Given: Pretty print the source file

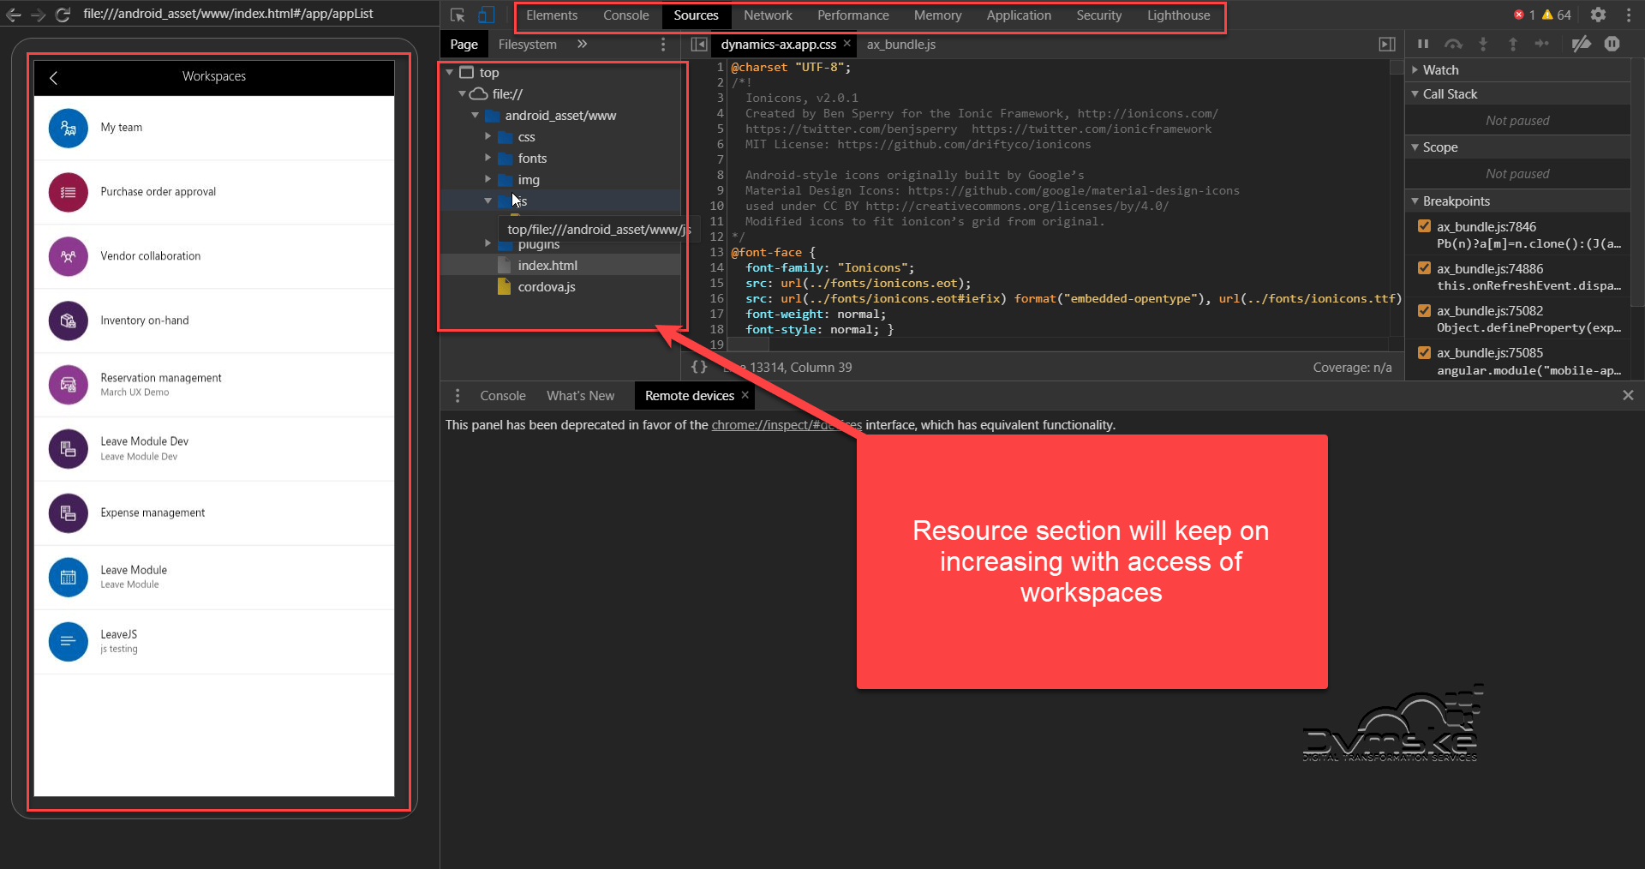Looking at the screenshot, I should (x=700, y=367).
